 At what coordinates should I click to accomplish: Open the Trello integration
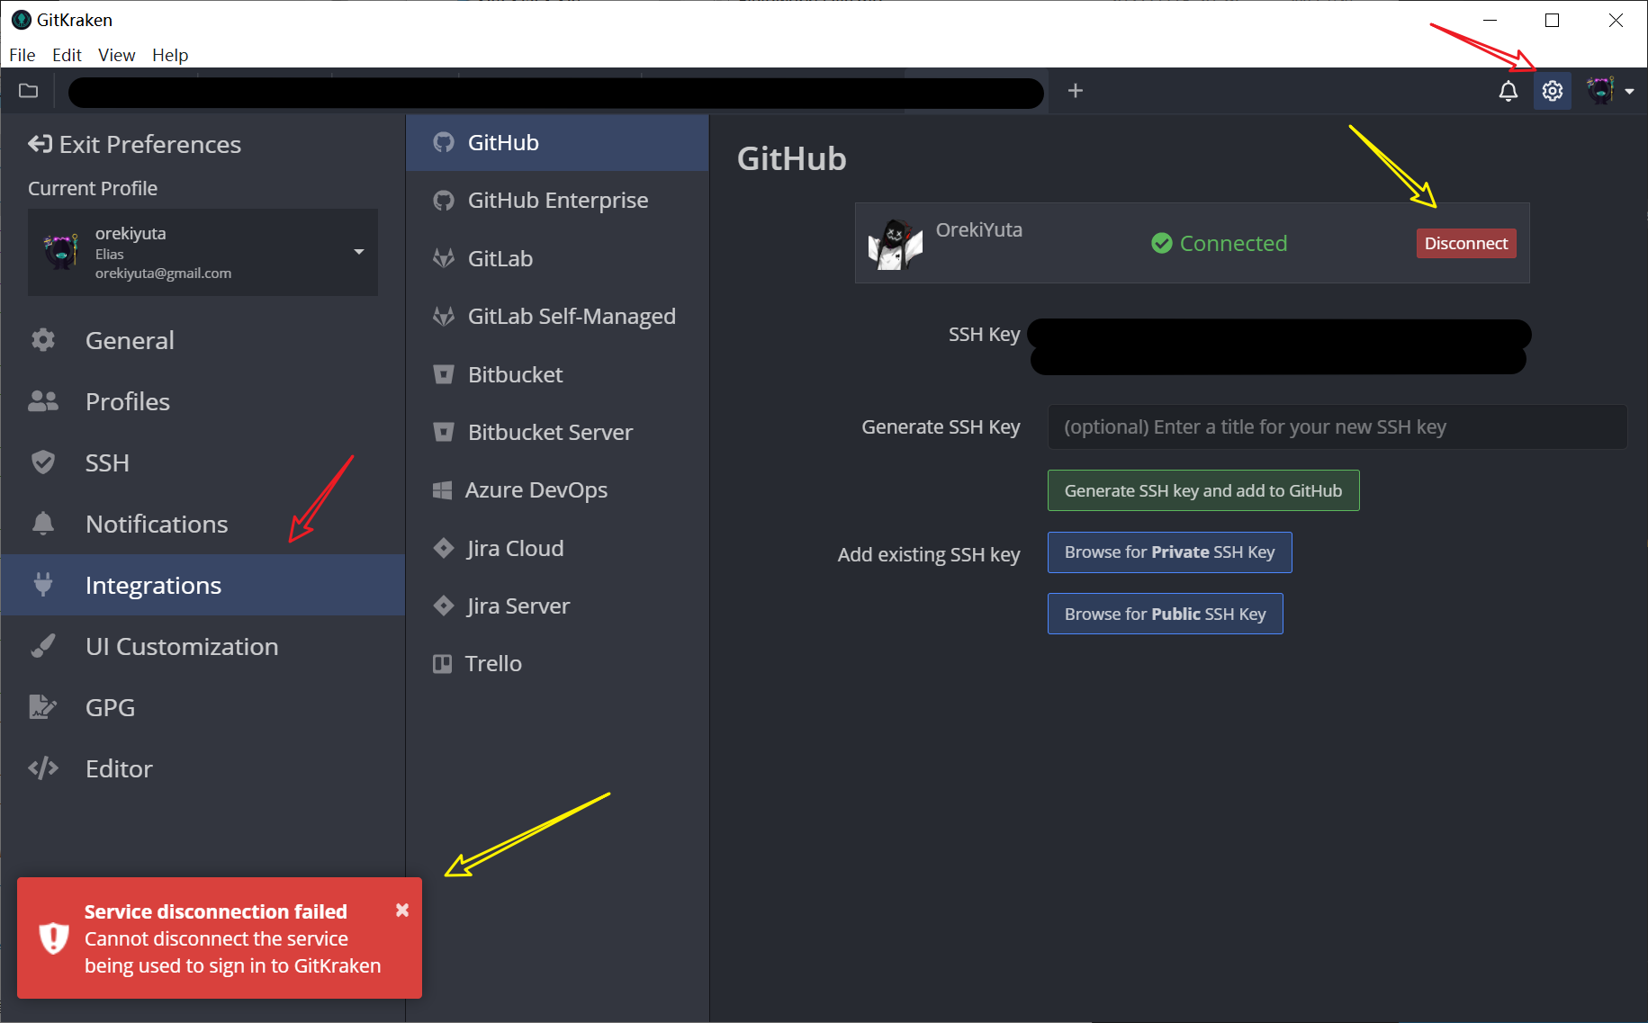(x=493, y=663)
